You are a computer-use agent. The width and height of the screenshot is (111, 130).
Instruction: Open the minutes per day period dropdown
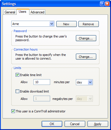pos(84,82)
